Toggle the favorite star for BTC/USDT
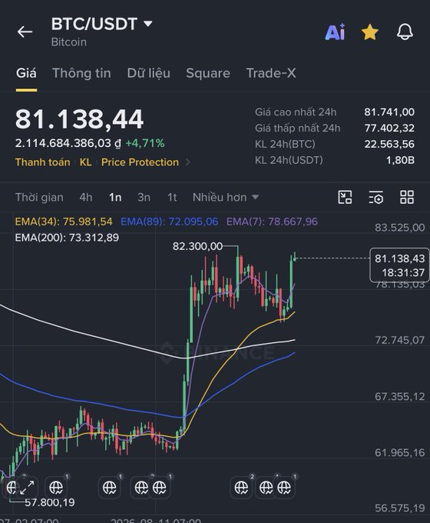The image size is (430, 523). (369, 32)
